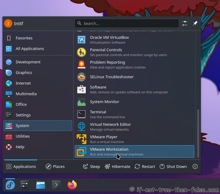Click the Restart button
This screenshot has height=194, width=220.
click(145, 167)
